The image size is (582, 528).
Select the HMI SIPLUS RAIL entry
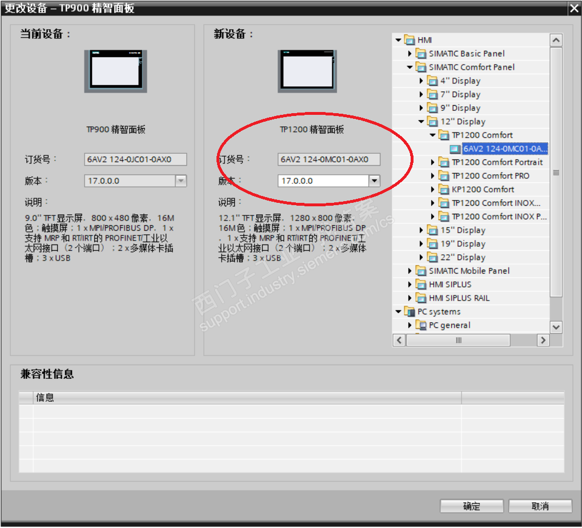459,298
